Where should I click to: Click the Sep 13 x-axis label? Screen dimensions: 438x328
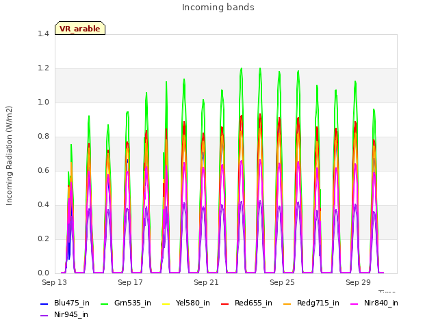pos(55,282)
